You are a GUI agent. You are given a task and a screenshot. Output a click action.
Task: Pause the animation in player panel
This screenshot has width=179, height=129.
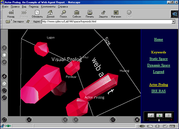(x=168, y=115)
